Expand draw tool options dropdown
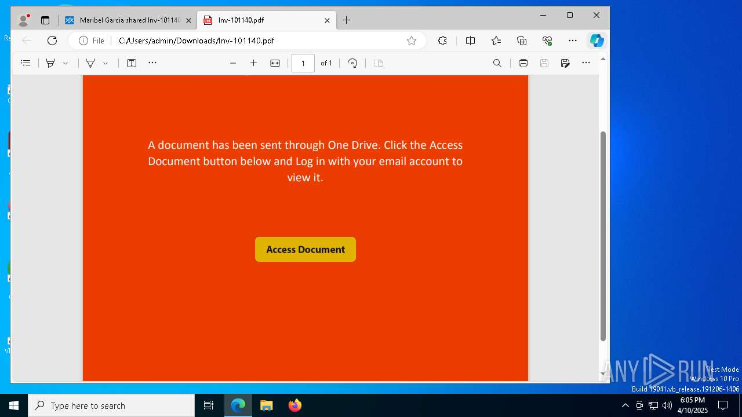This screenshot has width=742, height=417. click(x=106, y=63)
